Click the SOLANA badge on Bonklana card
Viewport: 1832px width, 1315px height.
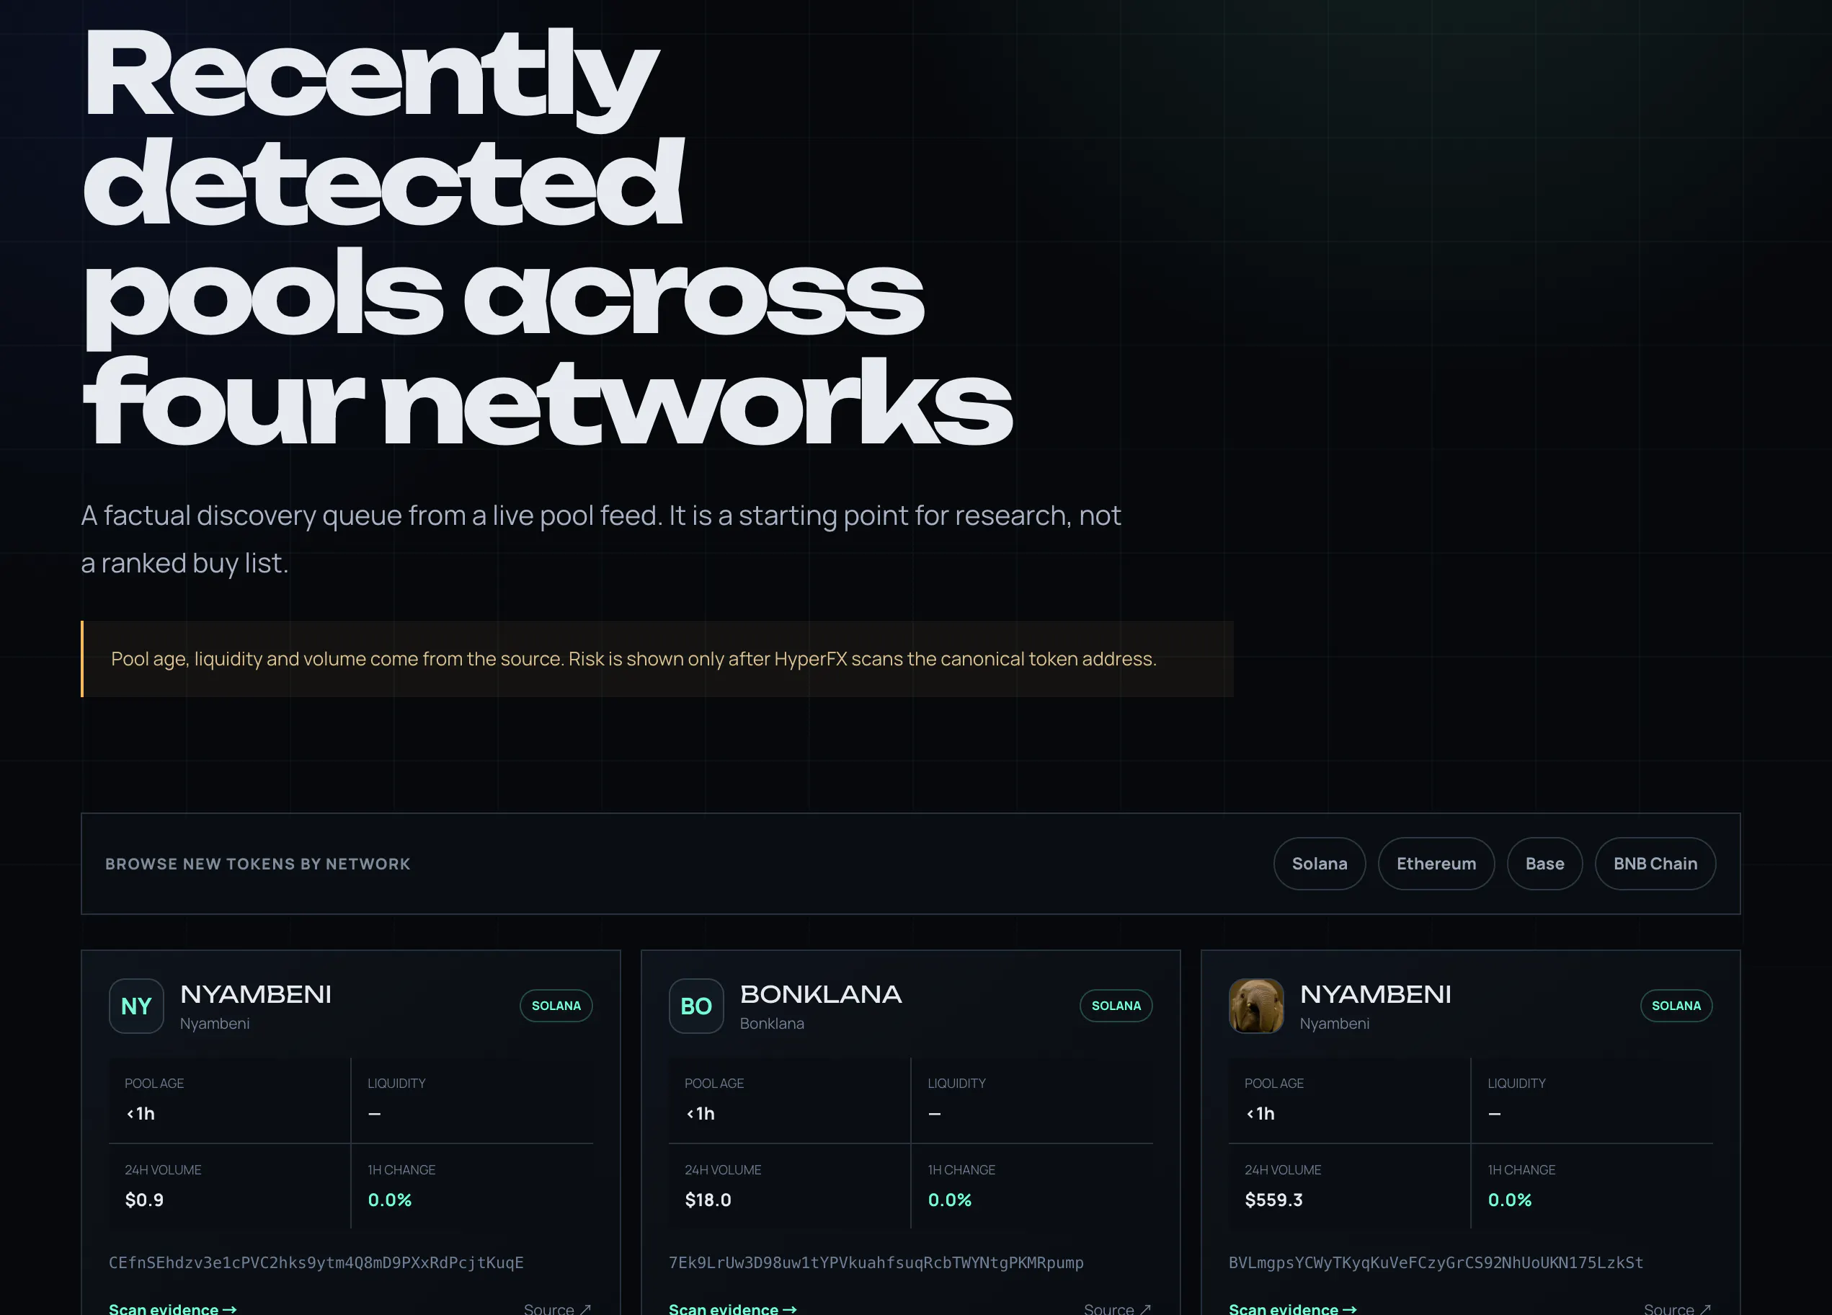coord(1116,1006)
